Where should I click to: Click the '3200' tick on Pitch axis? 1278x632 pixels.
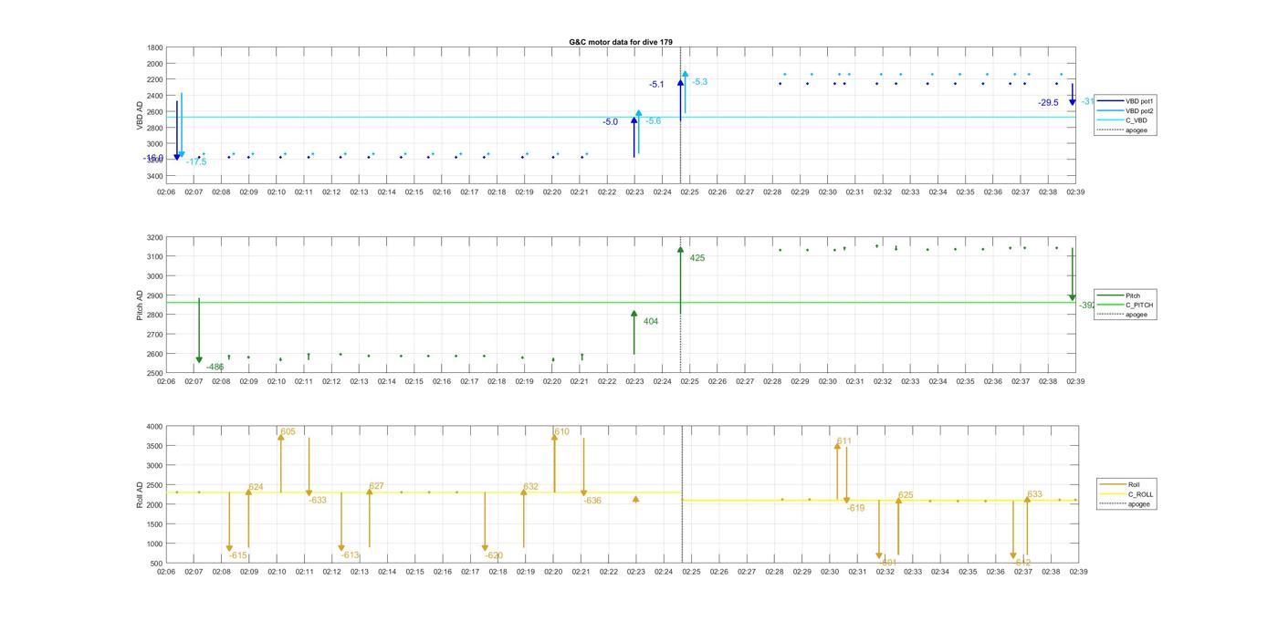pyautogui.click(x=154, y=238)
